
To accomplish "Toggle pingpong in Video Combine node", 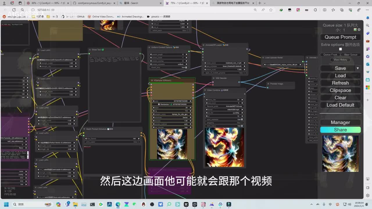I will pyautogui.click(x=242, y=122).
